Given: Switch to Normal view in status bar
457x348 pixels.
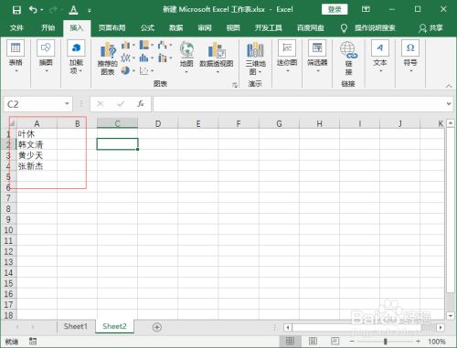Looking at the screenshot, I should click(290, 341).
